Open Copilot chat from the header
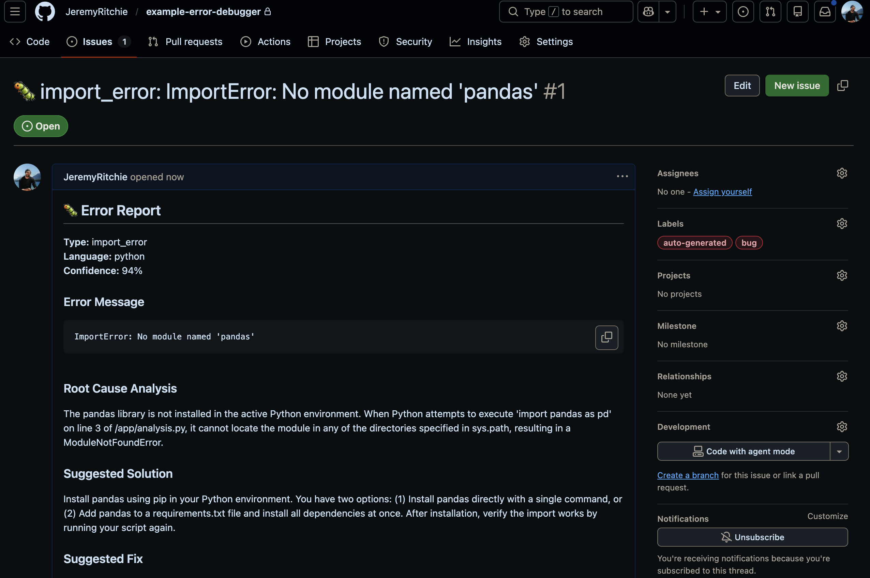Screen dimensions: 870x578 click(x=648, y=12)
